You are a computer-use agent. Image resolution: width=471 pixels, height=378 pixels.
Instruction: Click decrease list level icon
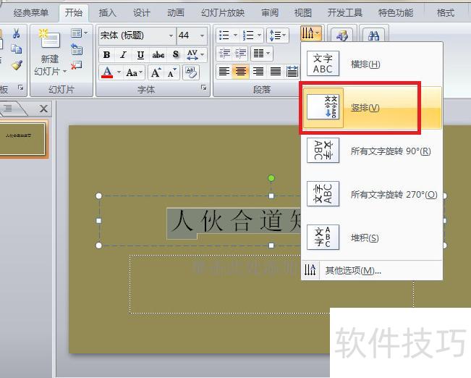[224, 54]
